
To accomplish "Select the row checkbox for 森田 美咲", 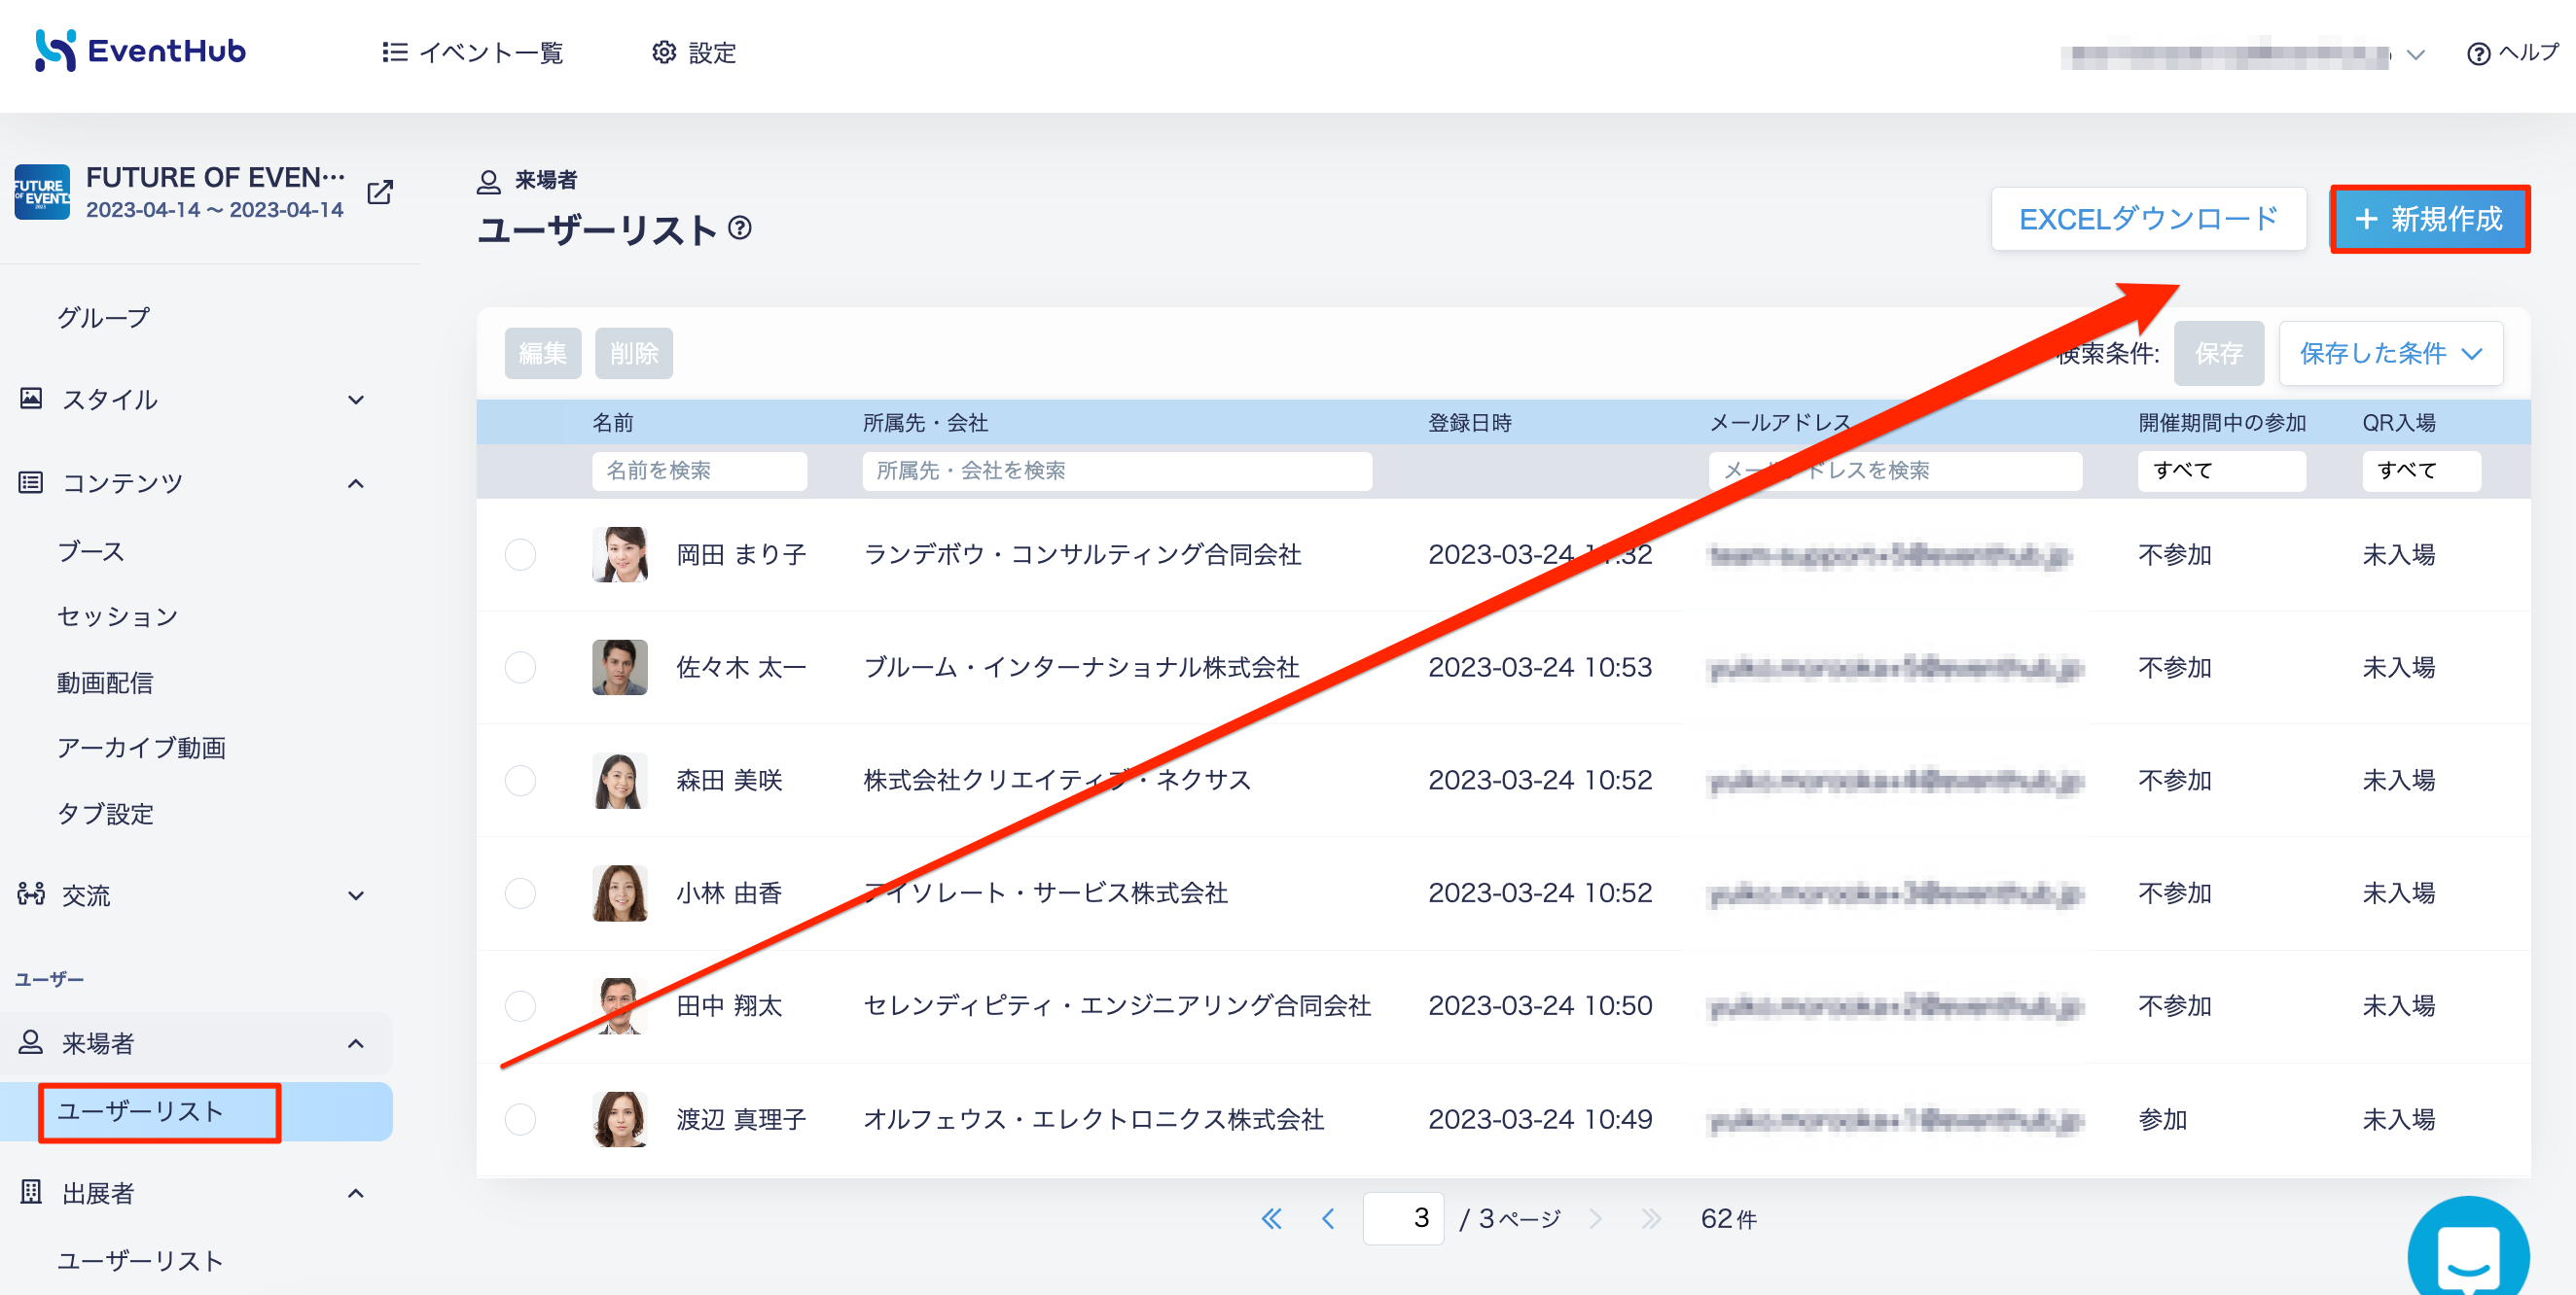I will 520,781.
